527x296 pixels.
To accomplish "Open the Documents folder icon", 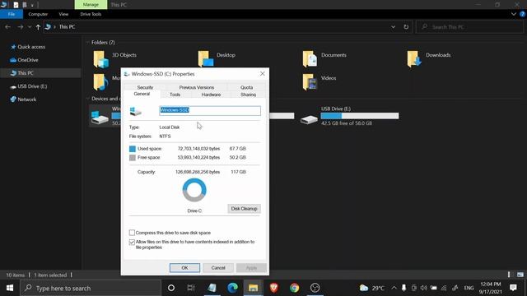I will point(310,59).
